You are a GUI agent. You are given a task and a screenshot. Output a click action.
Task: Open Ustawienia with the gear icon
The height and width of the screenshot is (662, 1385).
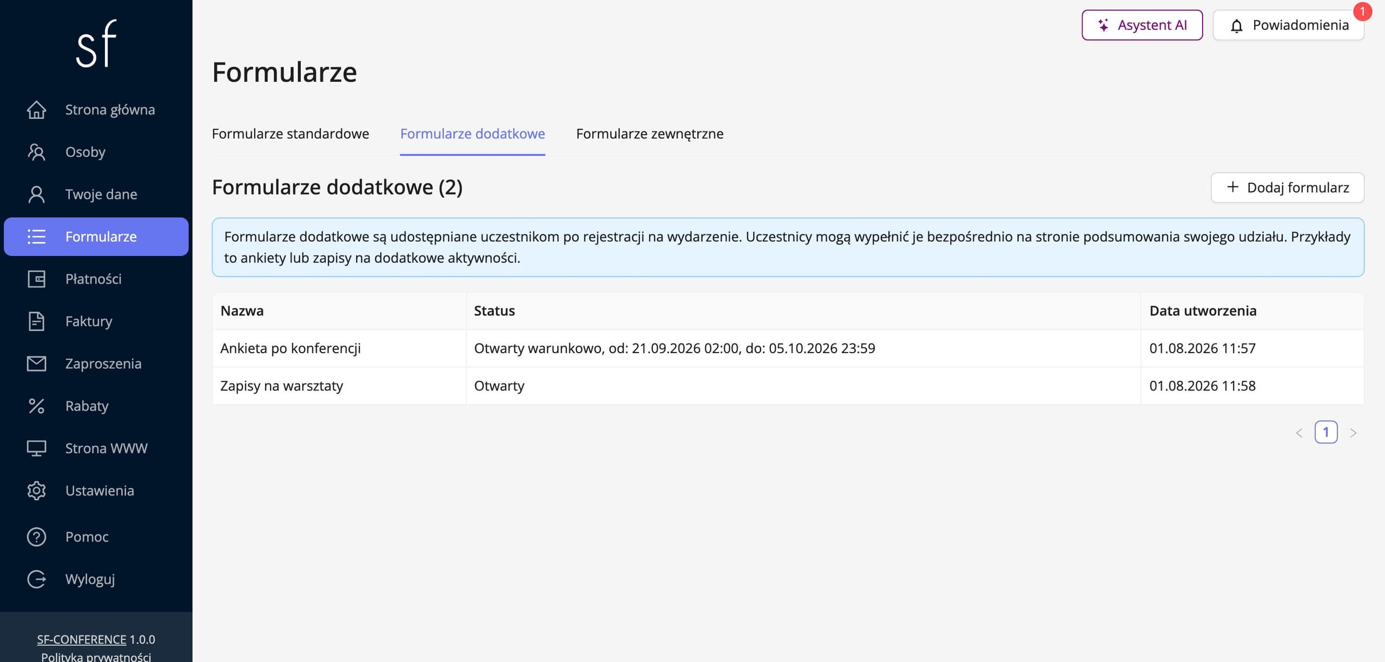36,491
